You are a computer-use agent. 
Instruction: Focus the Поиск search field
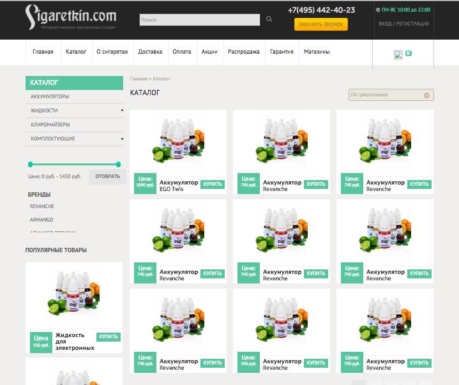[x=200, y=20]
